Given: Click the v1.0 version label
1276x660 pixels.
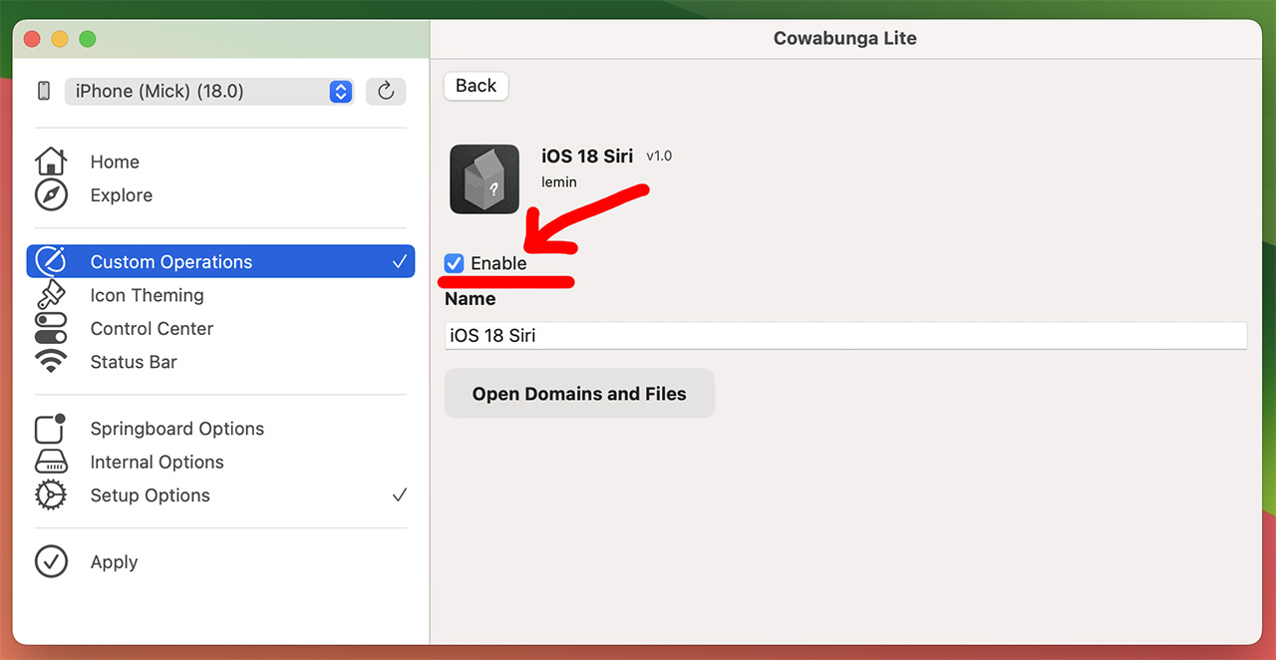Looking at the screenshot, I should pos(659,157).
